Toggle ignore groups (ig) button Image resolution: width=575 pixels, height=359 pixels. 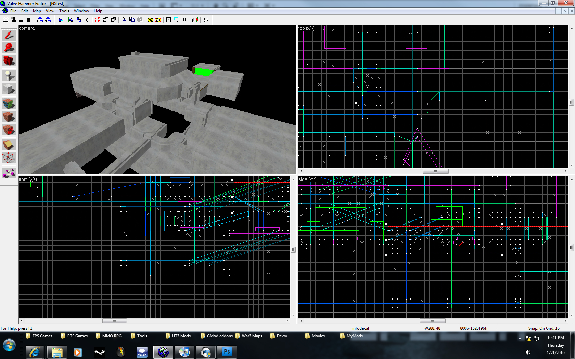tap(87, 20)
